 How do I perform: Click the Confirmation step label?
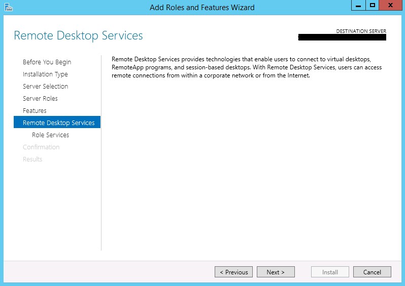tap(41, 147)
